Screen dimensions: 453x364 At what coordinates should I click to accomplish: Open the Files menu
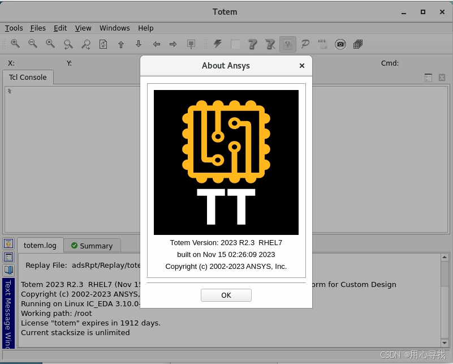click(38, 28)
